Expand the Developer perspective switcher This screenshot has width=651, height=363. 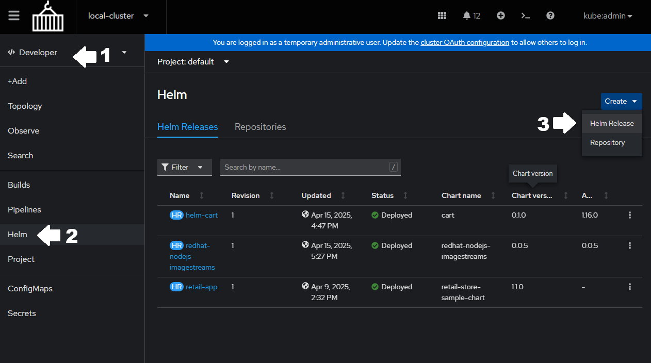click(123, 52)
